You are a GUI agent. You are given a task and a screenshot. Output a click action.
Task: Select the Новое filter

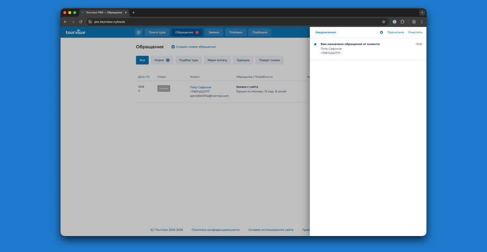[162, 60]
